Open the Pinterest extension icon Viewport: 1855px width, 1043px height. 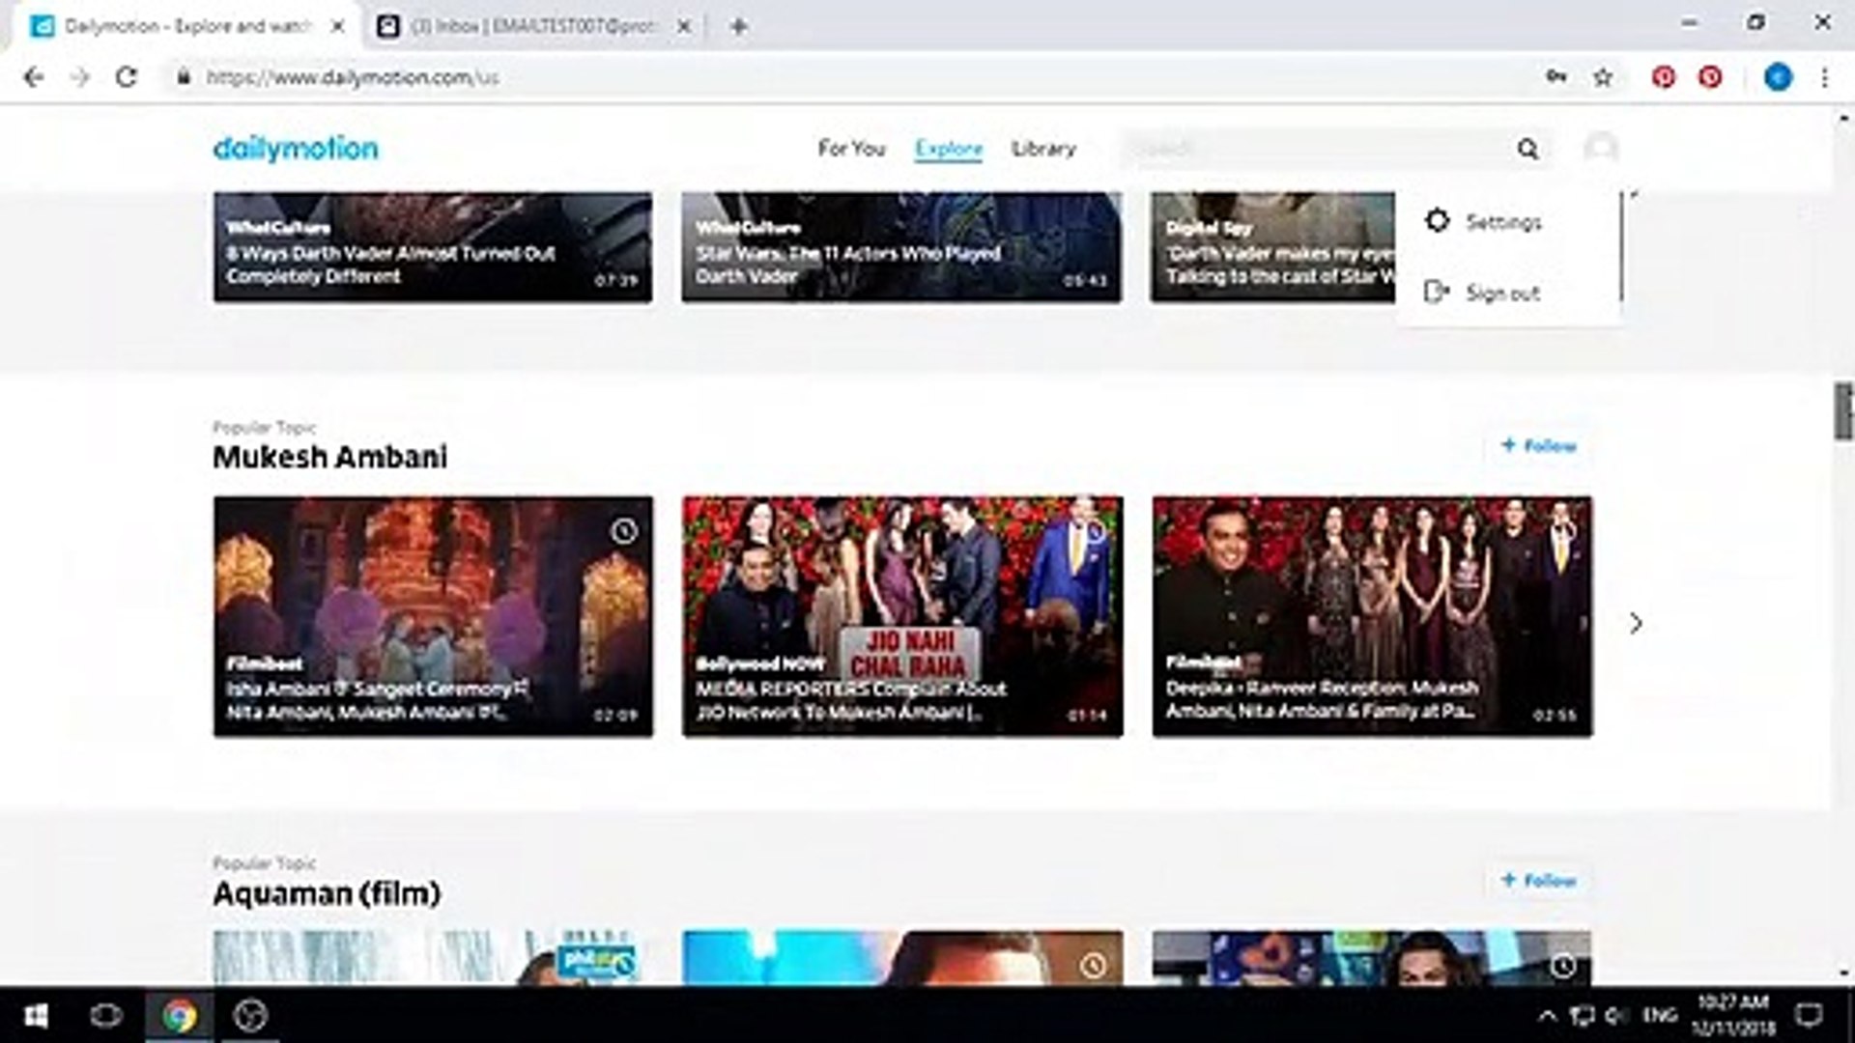pyautogui.click(x=1663, y=77)
